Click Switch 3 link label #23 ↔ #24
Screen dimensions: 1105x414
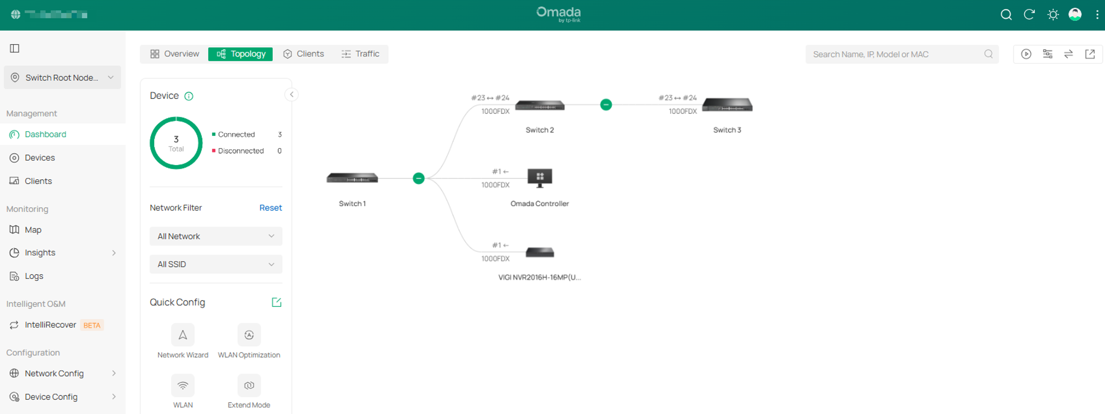[x=678, y=98]
